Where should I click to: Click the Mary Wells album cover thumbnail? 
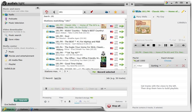[x=143, y=27]
